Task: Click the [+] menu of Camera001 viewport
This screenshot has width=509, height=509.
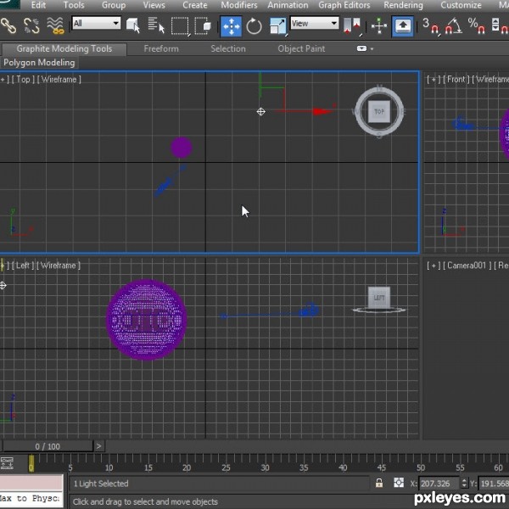Action: click(433, 266)
